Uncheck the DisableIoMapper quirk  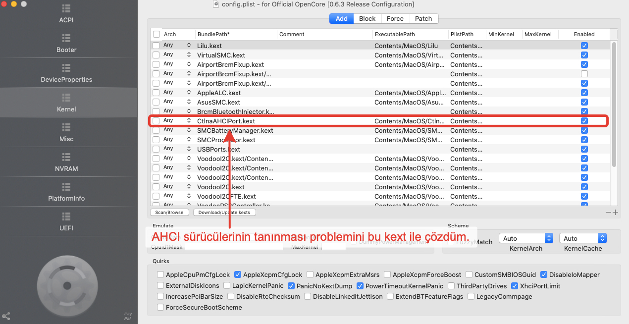tap(544, 274)
